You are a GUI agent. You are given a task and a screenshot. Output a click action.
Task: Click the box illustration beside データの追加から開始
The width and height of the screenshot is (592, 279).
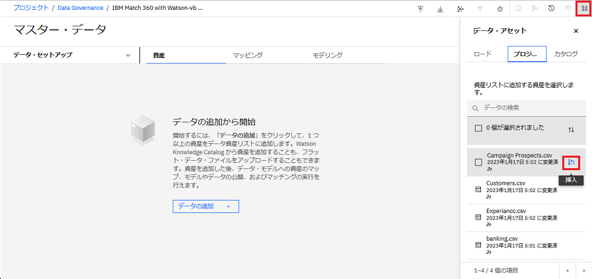click(x=143, y=130)
